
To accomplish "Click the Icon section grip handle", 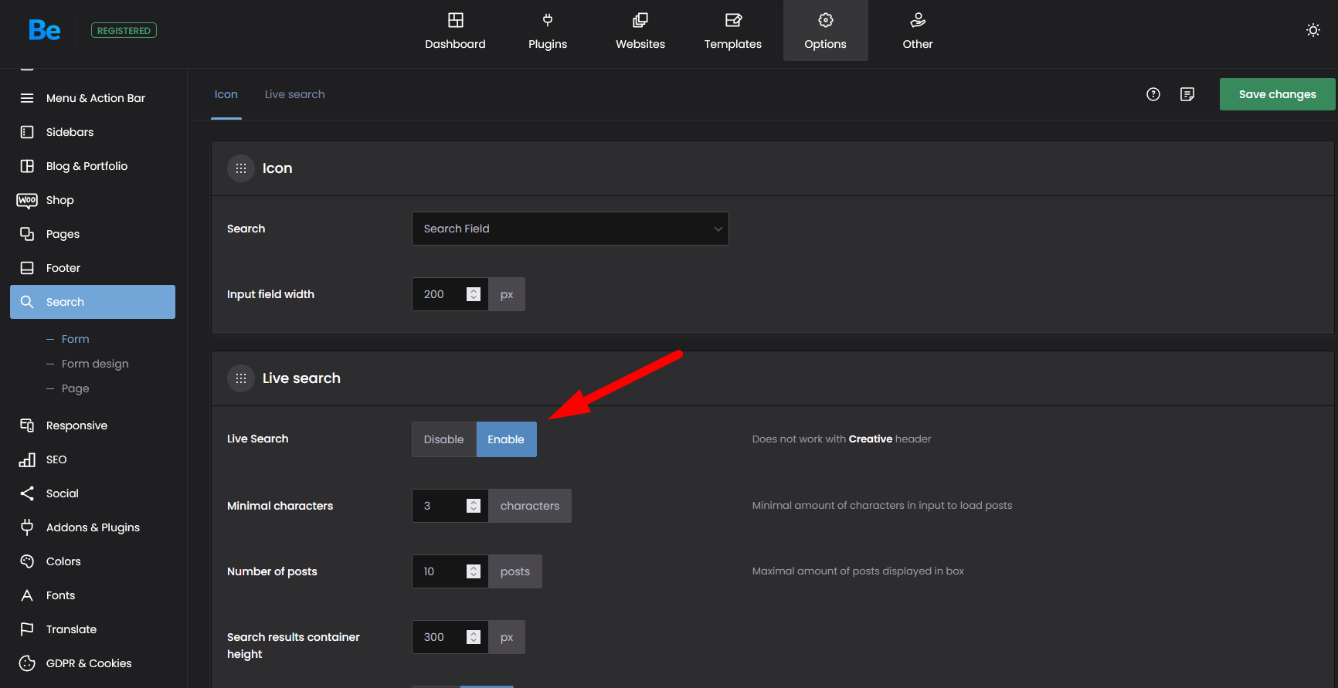I will [241, 168].
